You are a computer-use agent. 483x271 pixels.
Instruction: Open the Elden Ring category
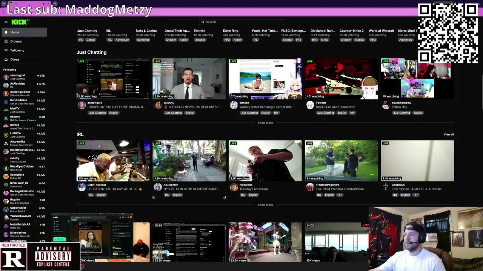[x=231, y=31]
